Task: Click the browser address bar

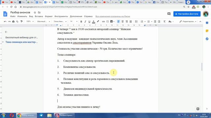Action: (101, 7)
